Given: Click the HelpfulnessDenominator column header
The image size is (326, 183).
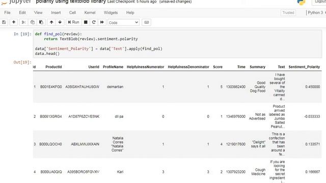Looking at the screenshot, I should pyautogui.click(x=188, y=67).
